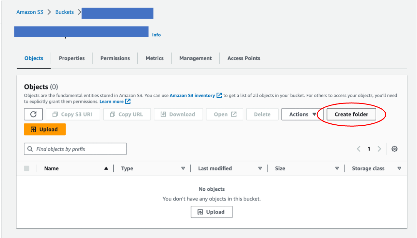Open the Properties tab

[72, 58]
